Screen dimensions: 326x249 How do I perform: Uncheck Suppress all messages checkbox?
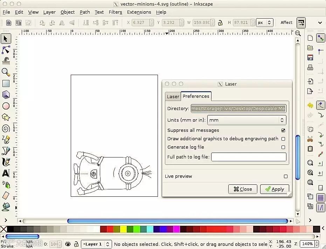click(x=283, y=130)
